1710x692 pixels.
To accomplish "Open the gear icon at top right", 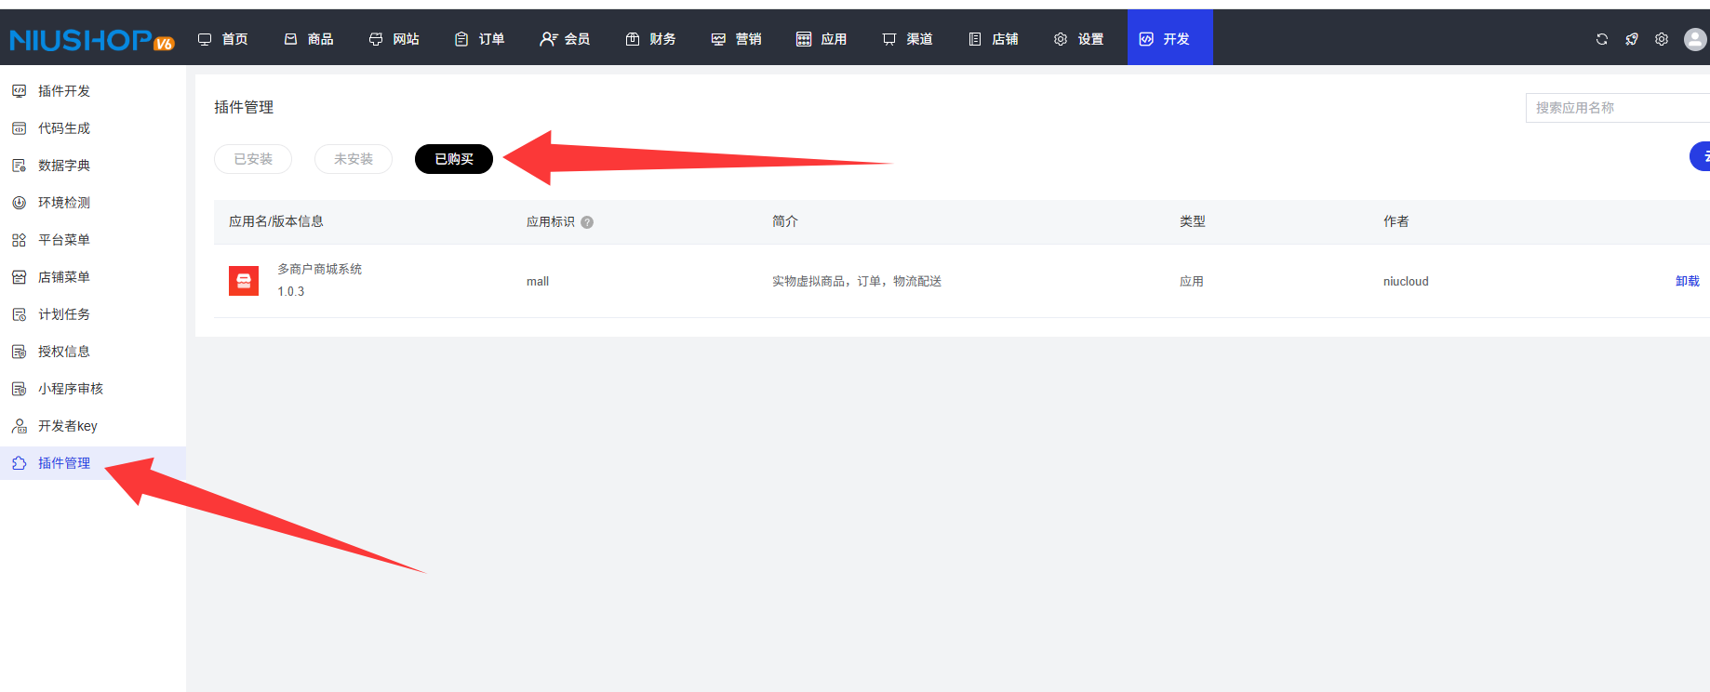I will point(1662,39).
